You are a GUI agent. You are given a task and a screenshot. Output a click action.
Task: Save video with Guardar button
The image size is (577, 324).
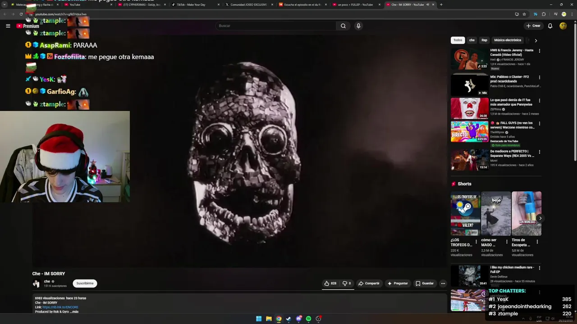425,283
